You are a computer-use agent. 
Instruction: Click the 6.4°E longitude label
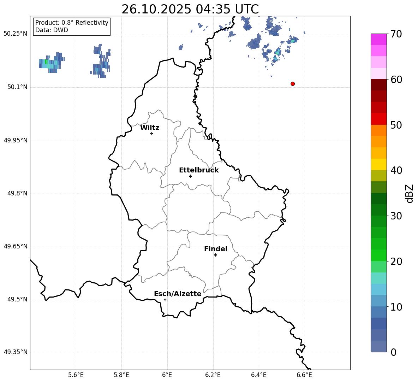pos(259,375)
